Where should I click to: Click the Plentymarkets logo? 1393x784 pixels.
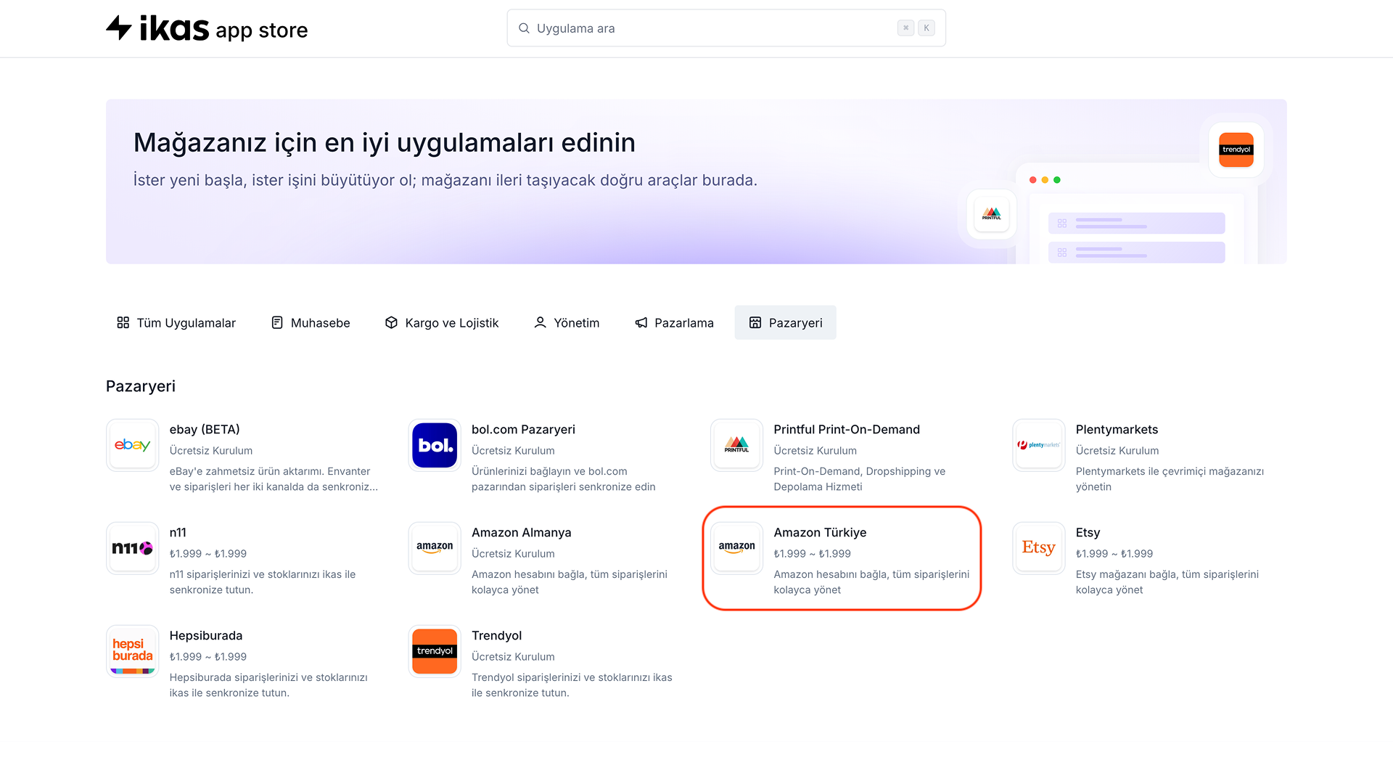1039,445
